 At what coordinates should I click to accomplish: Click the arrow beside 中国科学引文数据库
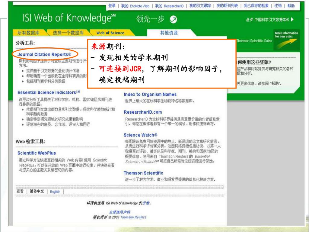pyautogui.click(x=292, y=19)
